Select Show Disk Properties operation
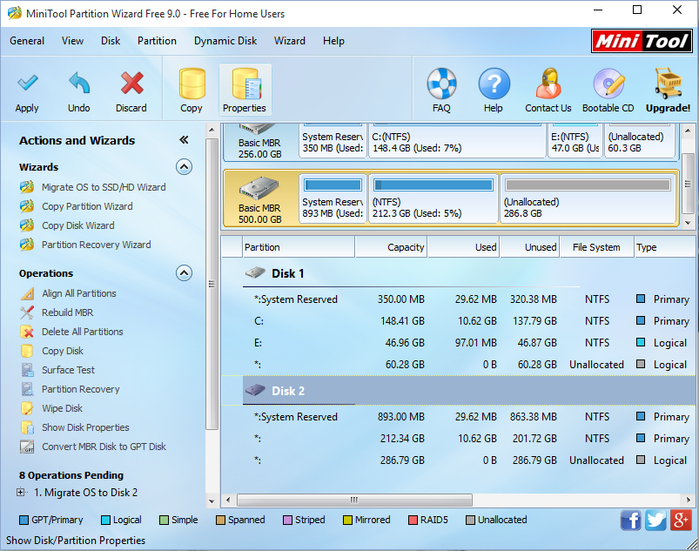The width and height of the screenshot is (699, 551). click(85, 427)
